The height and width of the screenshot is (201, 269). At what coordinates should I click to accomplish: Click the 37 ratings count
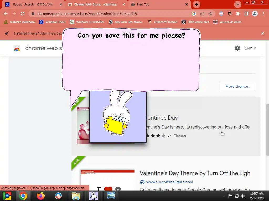(x=169, y=135)
